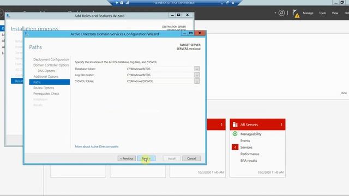This screenshot has width=349, height=196.
Task: Select the highlighted Paths step
Action: (x=50, y=82)
